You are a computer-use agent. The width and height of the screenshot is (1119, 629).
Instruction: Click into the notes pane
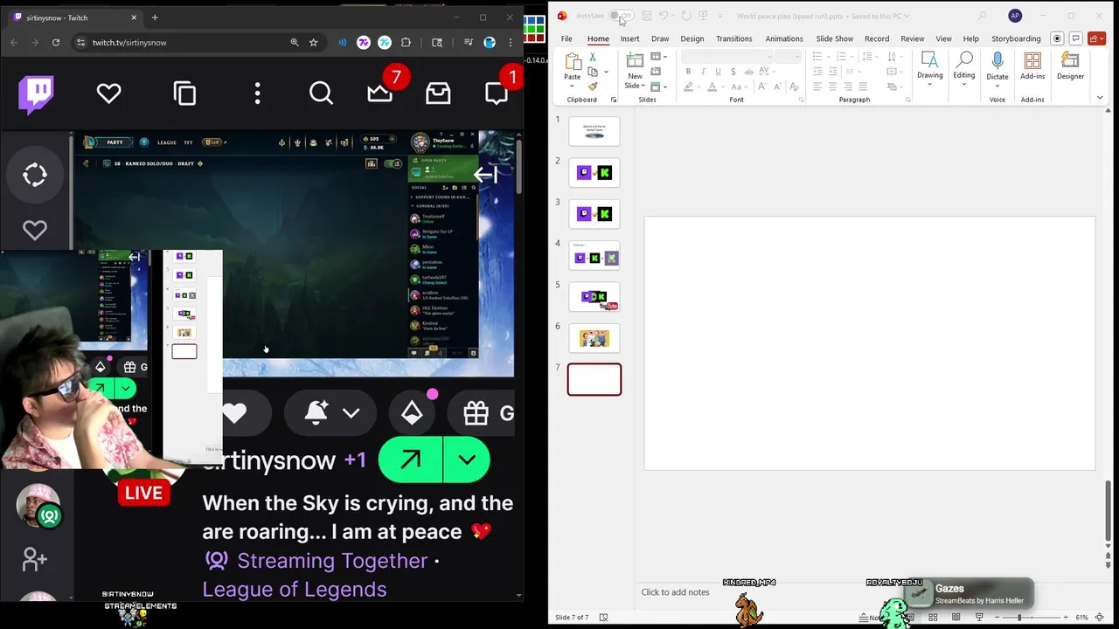tap(675, 592)
